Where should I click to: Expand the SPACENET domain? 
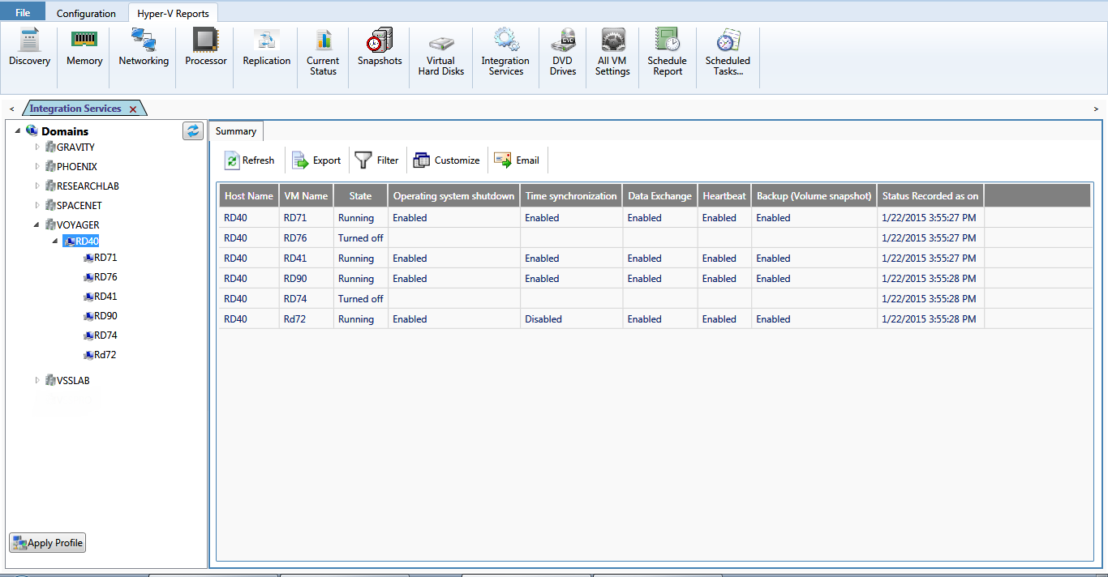37,206
